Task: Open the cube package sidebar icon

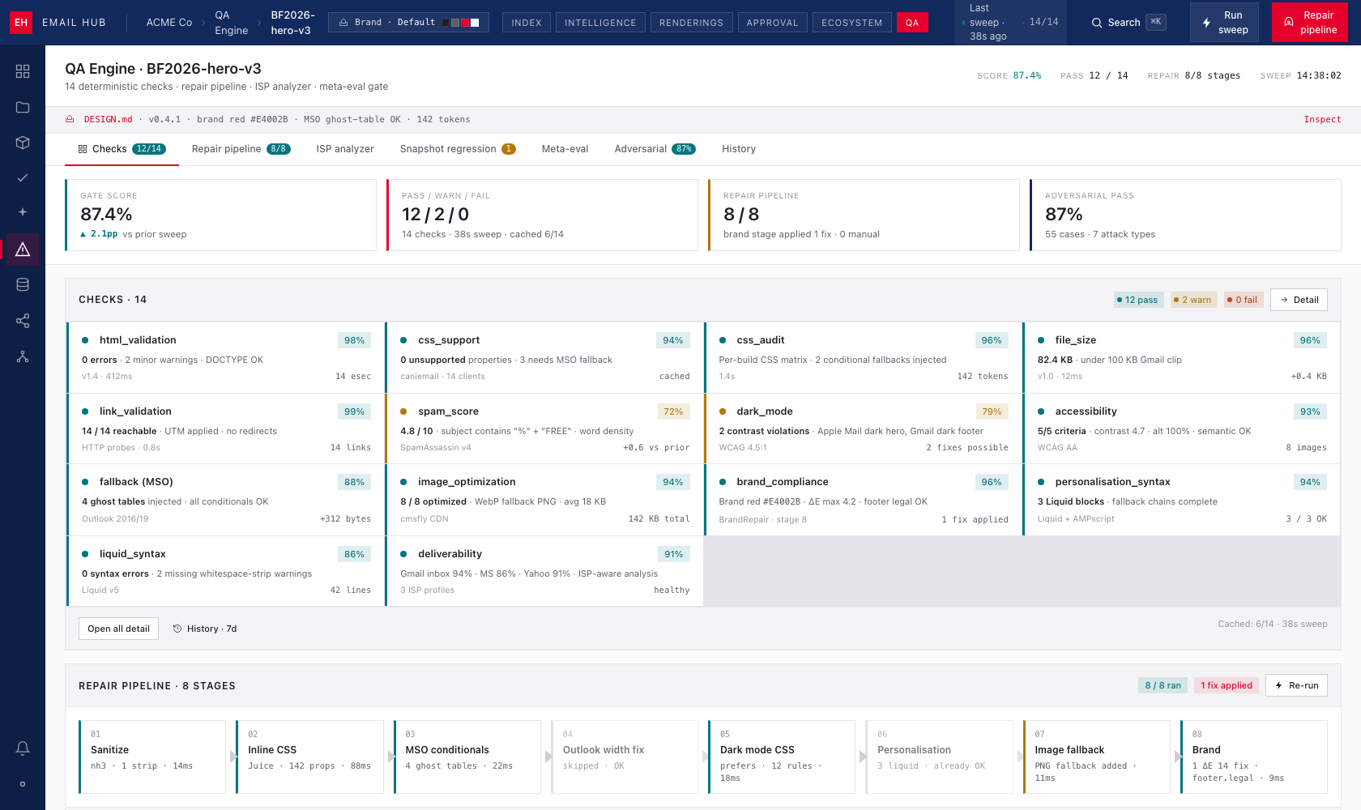Action: coord(23,143)
